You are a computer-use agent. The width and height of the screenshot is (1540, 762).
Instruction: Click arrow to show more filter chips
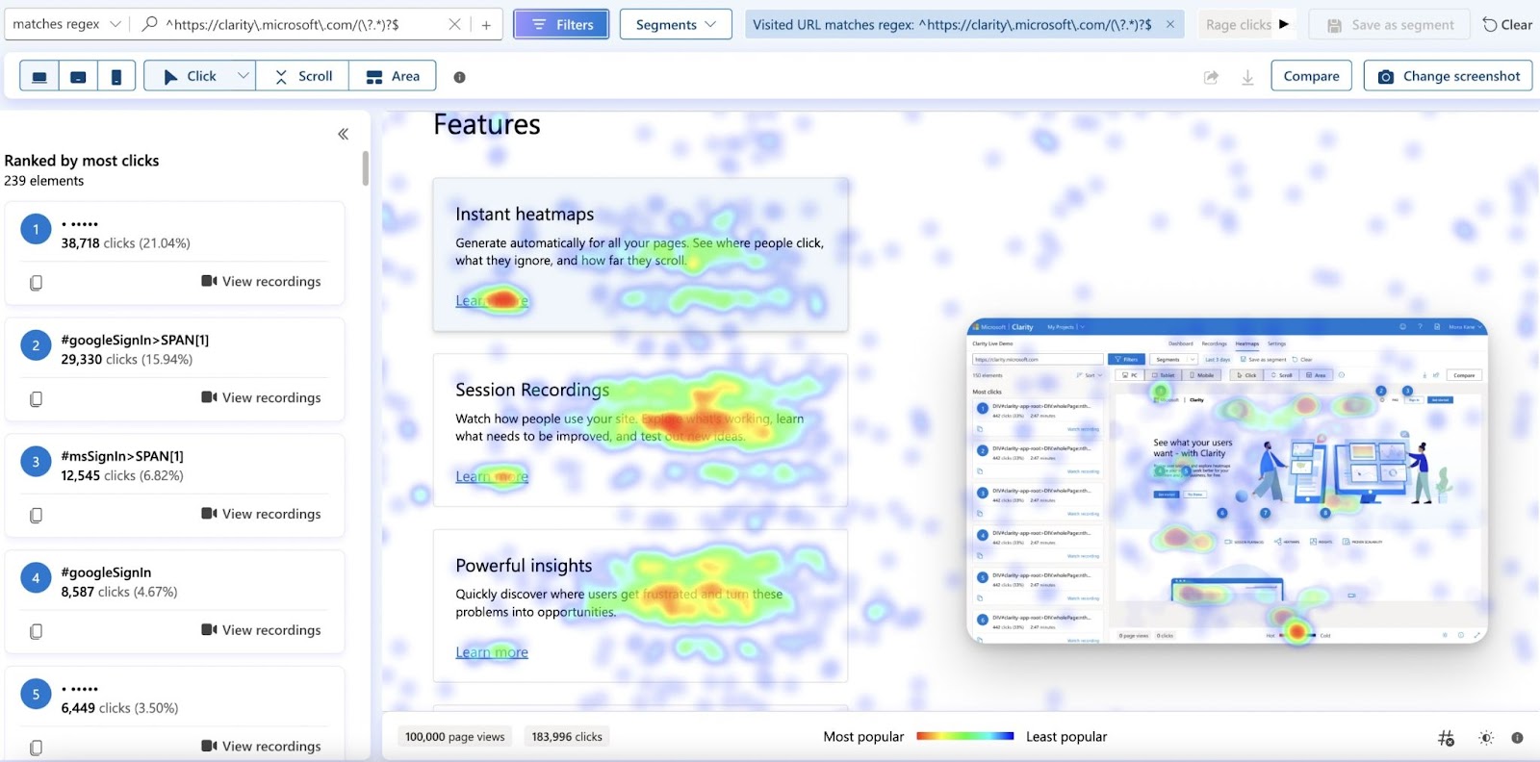1284,24
